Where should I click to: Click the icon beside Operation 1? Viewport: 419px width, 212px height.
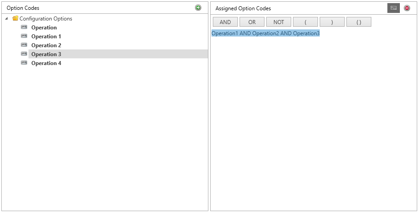(24, 37)
